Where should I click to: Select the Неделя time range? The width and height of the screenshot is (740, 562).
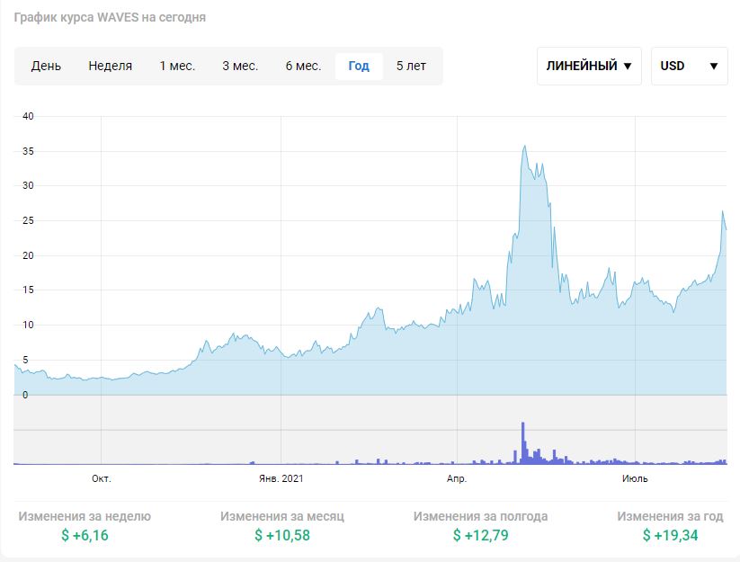point(110,66)
